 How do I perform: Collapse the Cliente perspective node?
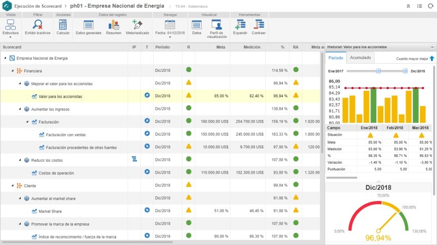point(13,186)
